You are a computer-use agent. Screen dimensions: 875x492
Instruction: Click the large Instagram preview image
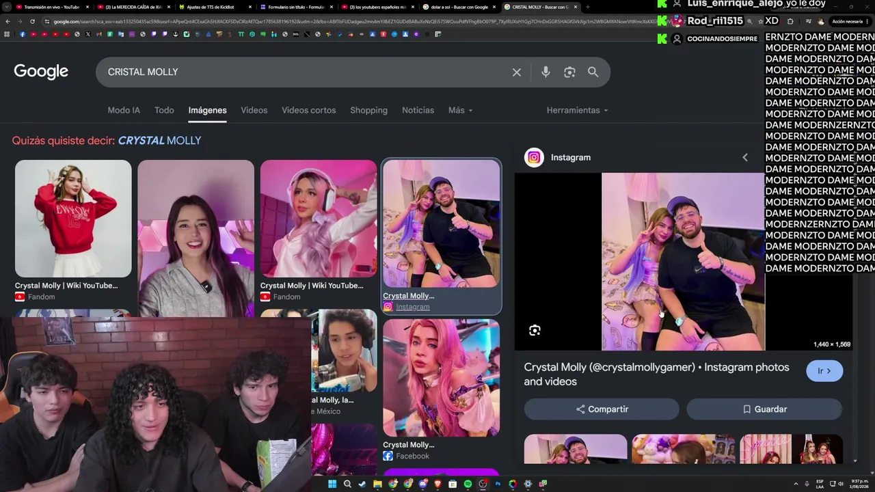pyautogui.click(x=684, y=262)
